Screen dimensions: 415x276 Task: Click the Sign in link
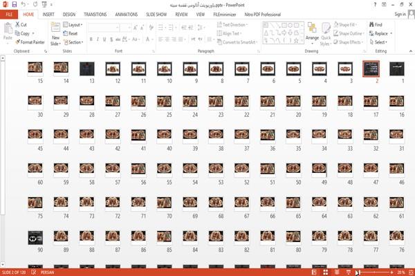click(400, 15)
